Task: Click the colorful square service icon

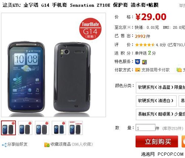Action: (x=144, y=62)
